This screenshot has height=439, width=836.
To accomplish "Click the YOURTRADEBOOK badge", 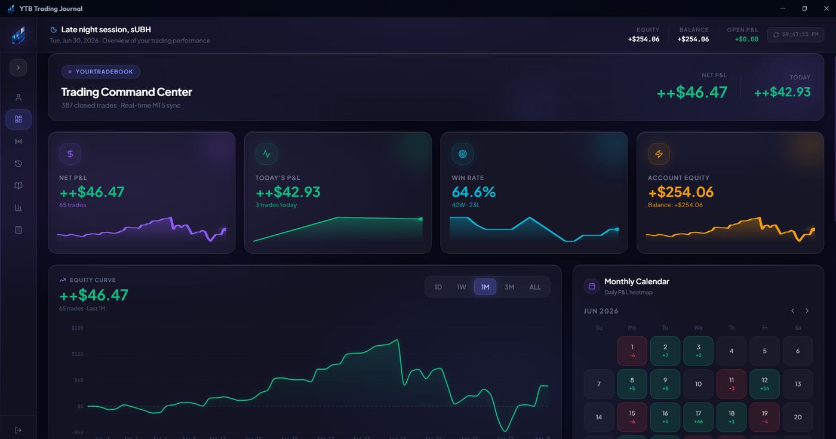I will pos(101,72).
